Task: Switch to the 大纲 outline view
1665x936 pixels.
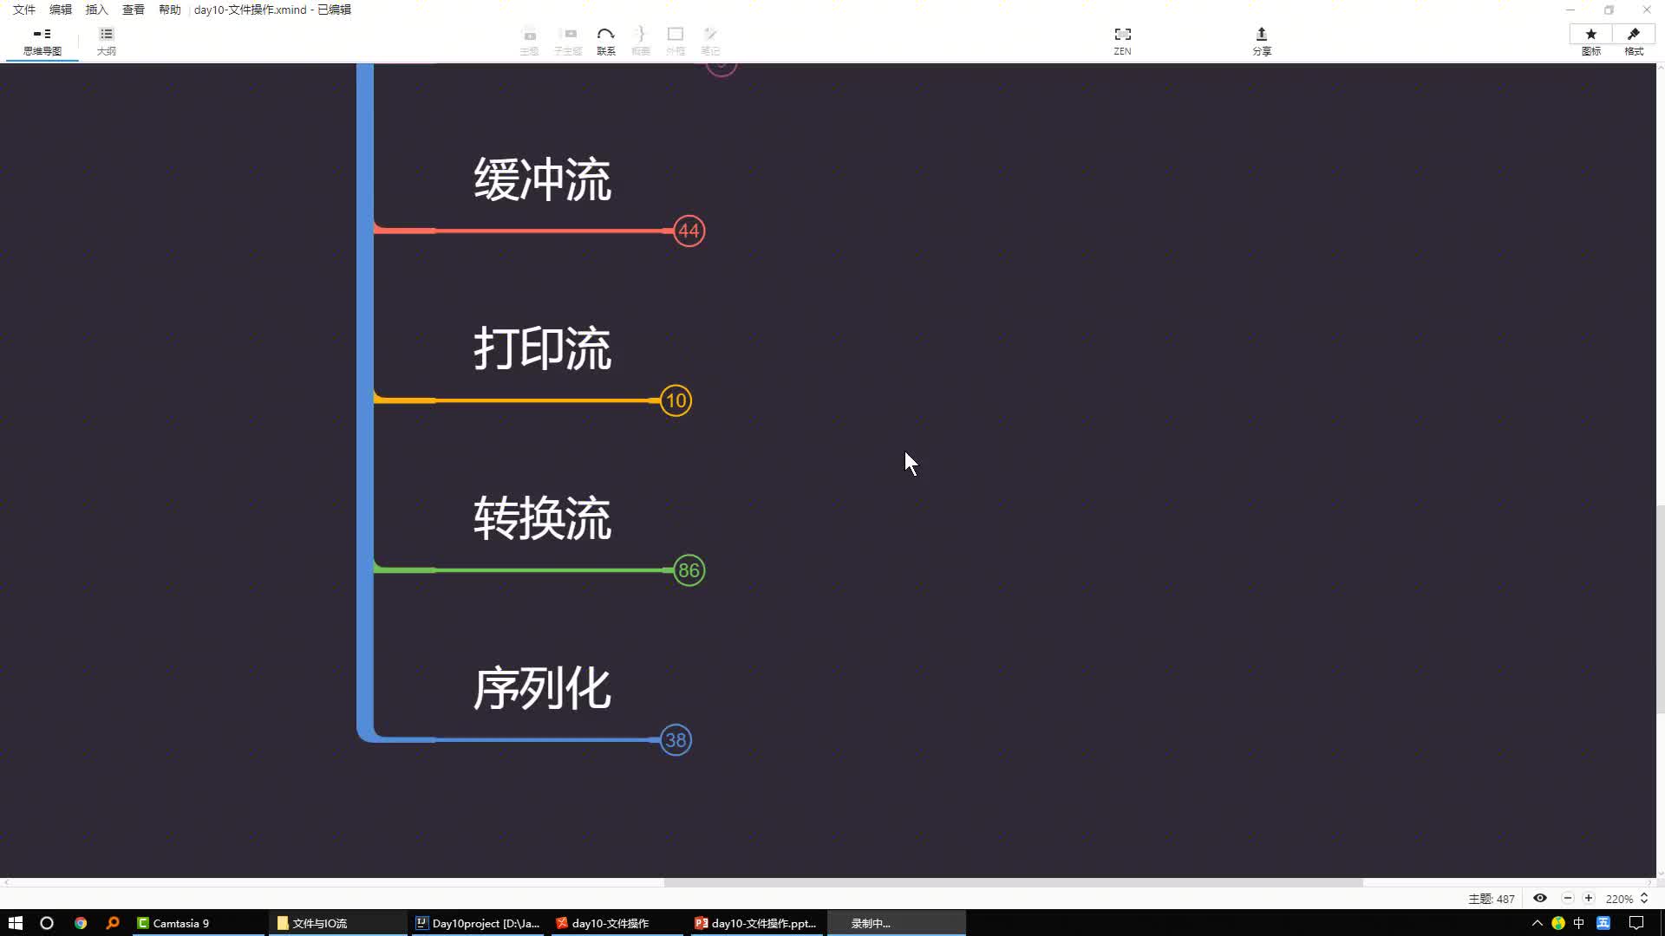Action: click(x=106, y=42)
